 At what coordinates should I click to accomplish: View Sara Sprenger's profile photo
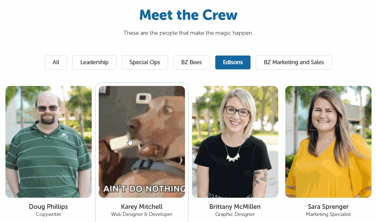tap(328, 142)
